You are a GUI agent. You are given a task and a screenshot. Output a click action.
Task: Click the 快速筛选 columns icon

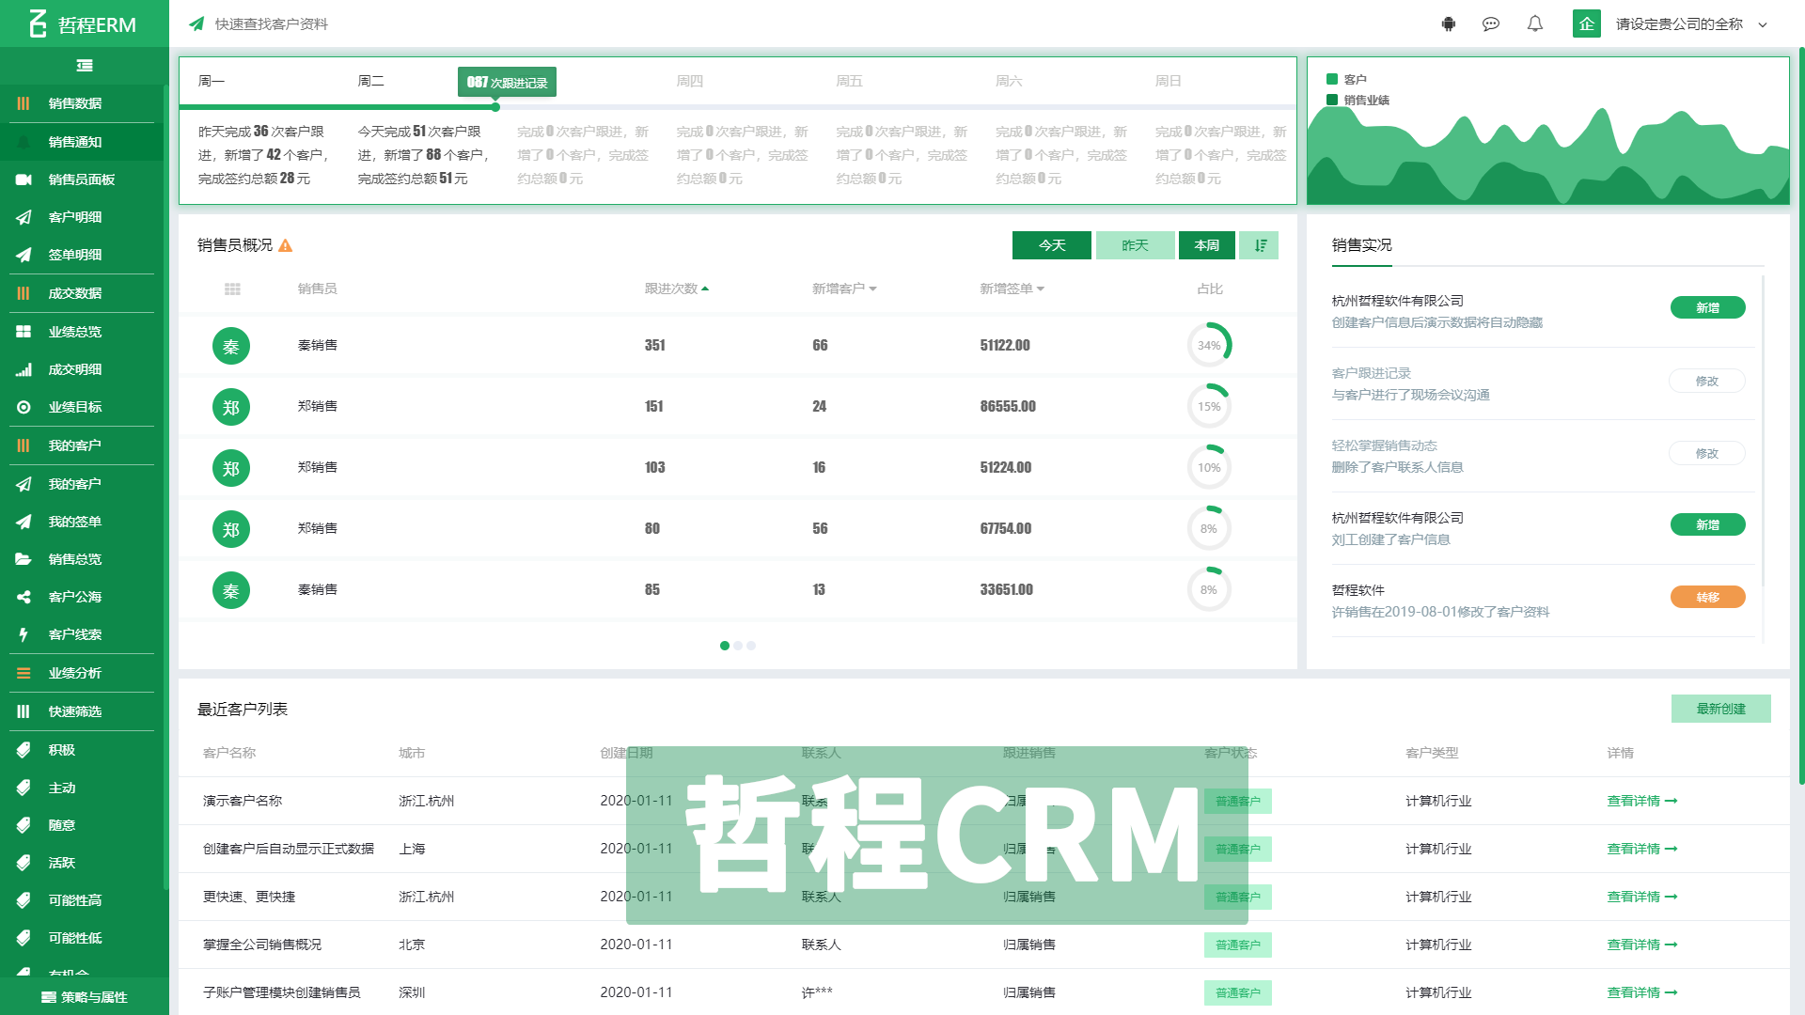click(24, 711)
